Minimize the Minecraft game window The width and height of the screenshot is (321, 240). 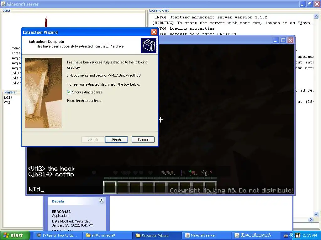tap(276, 40)
